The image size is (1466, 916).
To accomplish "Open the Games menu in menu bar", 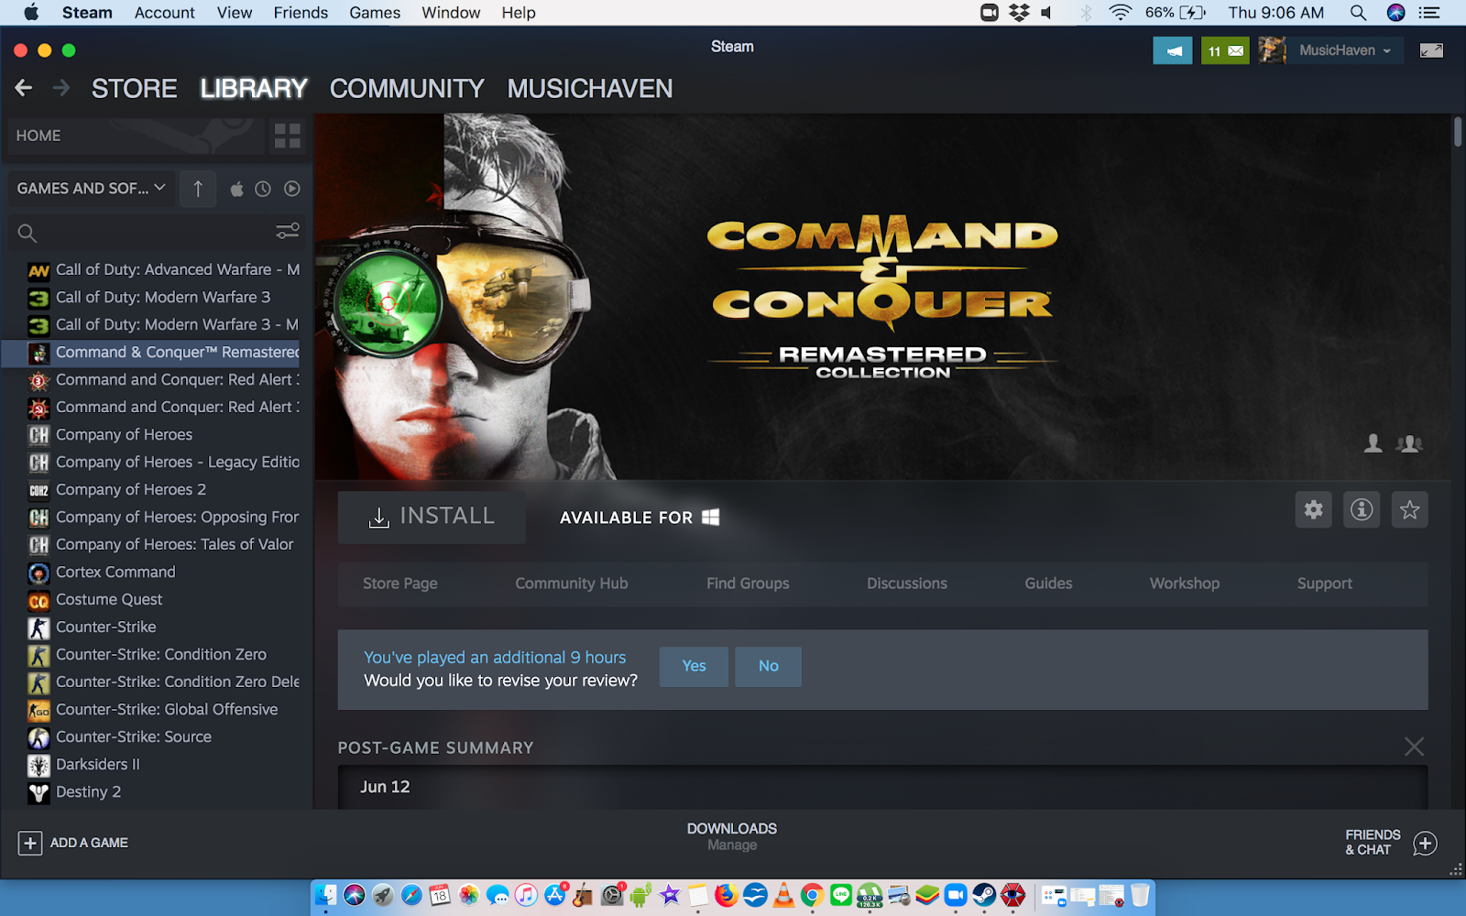I will click(x=375, y=13).
